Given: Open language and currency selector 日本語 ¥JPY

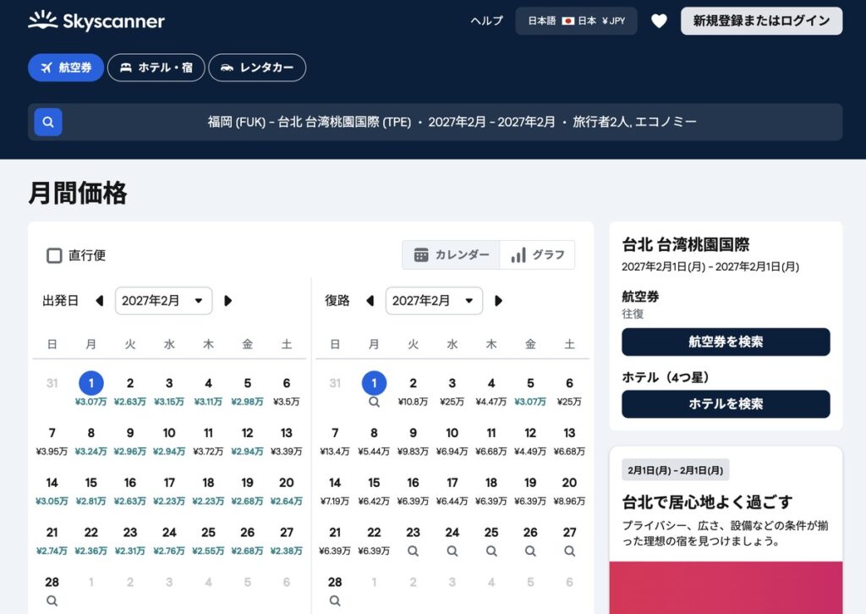Looking at the screenshot, I should click(576, 21).
